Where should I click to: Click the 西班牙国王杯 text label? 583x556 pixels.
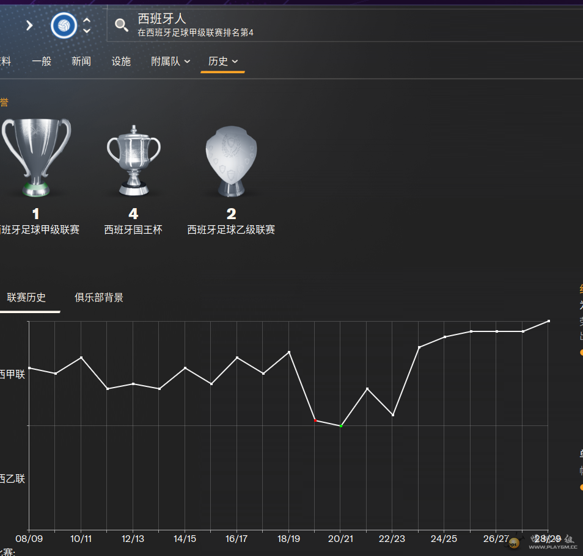point(133,230)
